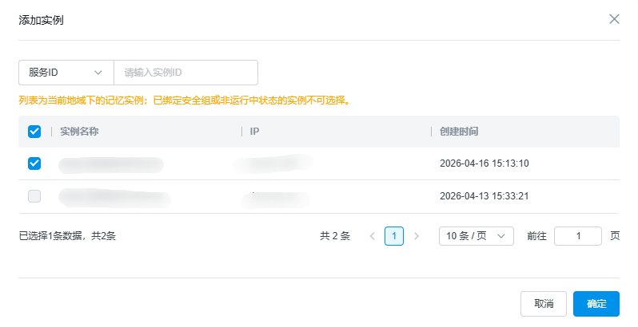The height and width of the screenshot is (327, 638).
Task: Focus the 请输入实例ID search field
Action: 185,73
